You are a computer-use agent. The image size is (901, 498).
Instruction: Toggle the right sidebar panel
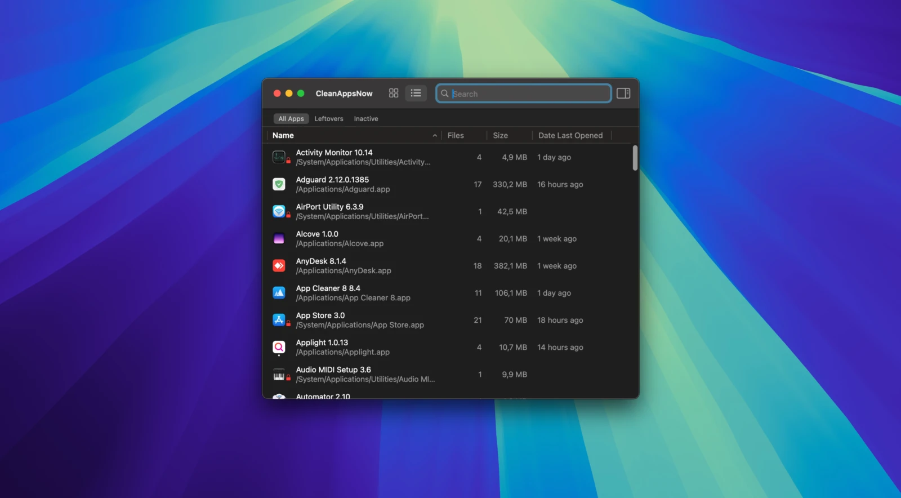point(623,94)
